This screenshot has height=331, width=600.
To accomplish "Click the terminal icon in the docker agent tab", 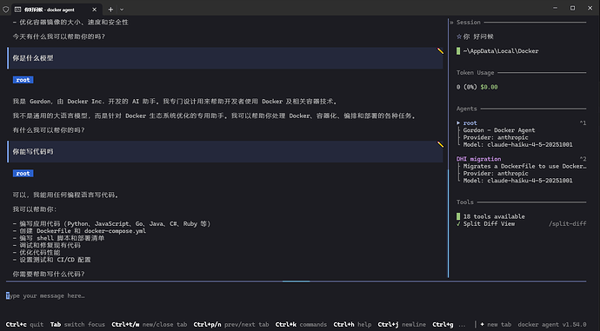I will click(x=17, y=10).
